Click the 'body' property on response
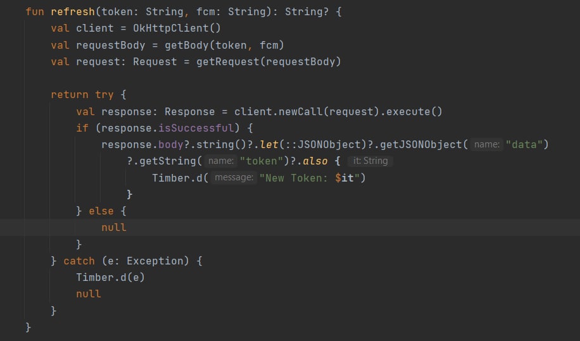580x341 pixels. coord(171,144)
